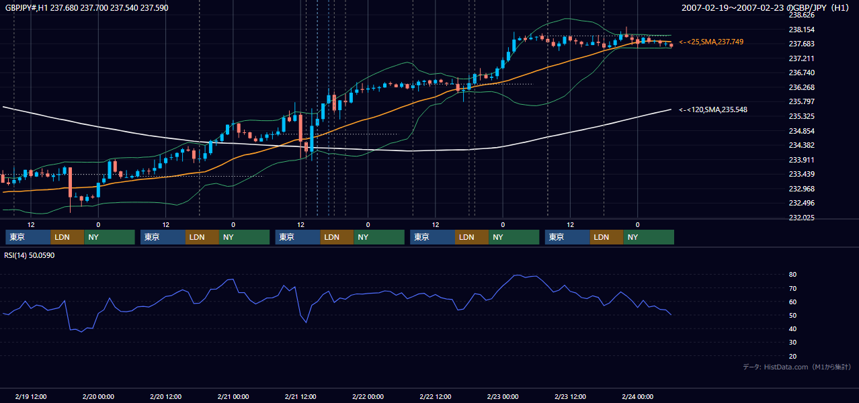Click the RSI axis level 20

coord(793,356)
